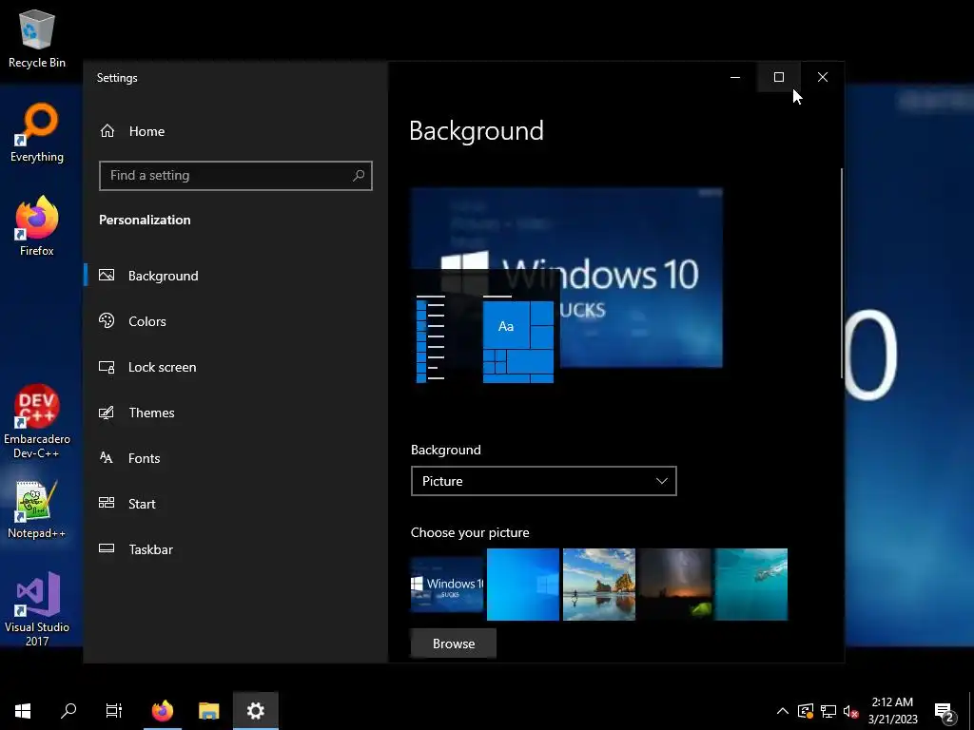
Task: Go to Start settings page
Action: click(142, 504)
